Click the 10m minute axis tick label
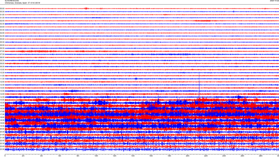 pos(96,156)
